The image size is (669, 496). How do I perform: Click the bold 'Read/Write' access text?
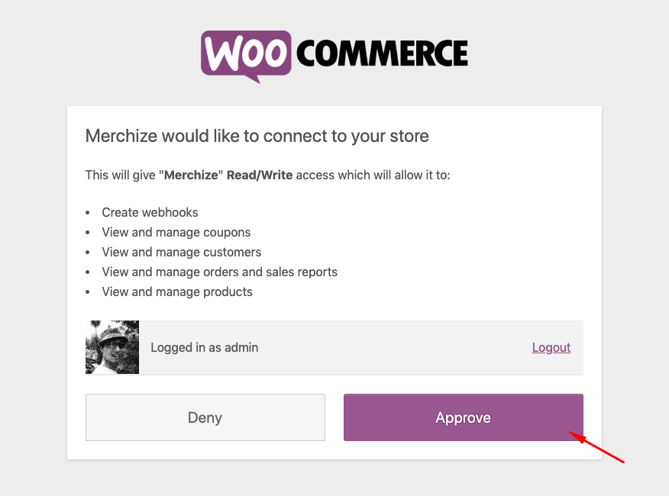tap(260, 175)
